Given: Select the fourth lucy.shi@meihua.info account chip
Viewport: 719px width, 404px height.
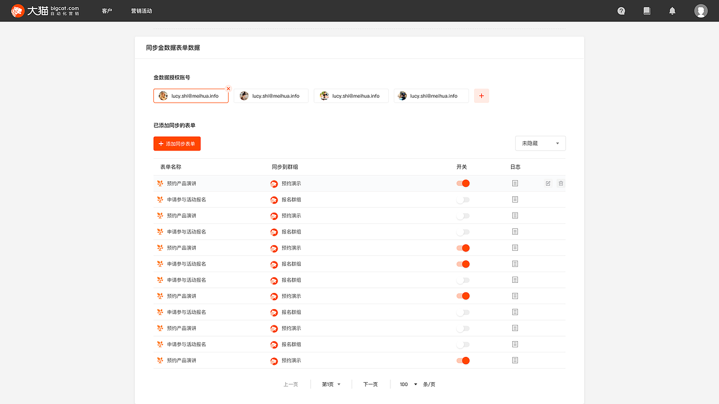Looking at the screenshot, I should coord(431,96).
